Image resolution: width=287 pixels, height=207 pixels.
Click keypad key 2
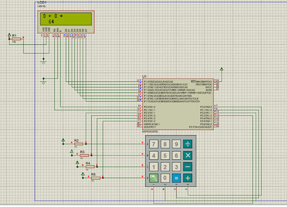tap(165, 167)
